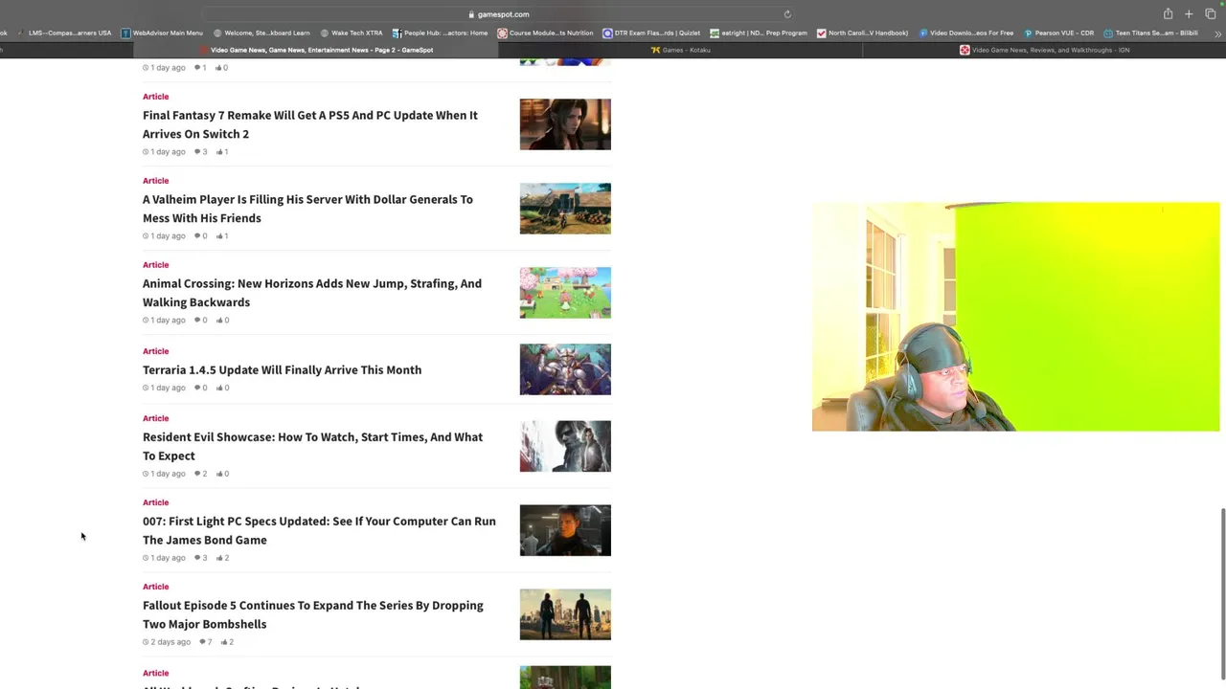Open the 007 First Light thumbnail
Viewport: 1226px width, 689px height.
(x=565, y=530)
